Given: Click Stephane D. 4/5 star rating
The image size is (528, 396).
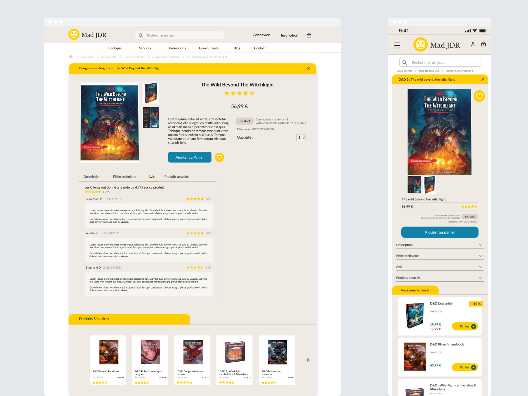Looking at the screenshot, I should pos(195,267).
